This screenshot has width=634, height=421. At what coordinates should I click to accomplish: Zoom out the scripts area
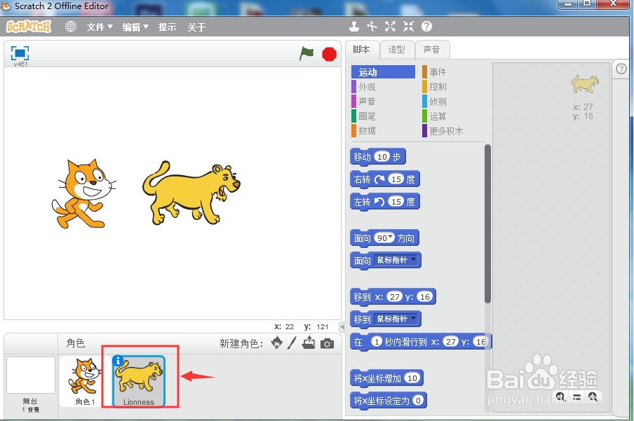(x=560, y=396)
